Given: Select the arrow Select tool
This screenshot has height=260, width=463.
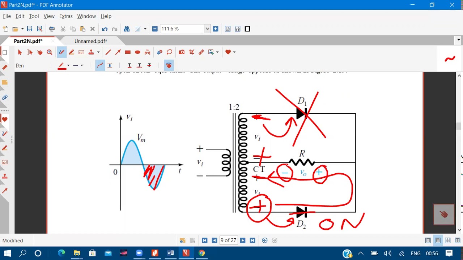Looking at the screenshot, I should click(20, 52).
